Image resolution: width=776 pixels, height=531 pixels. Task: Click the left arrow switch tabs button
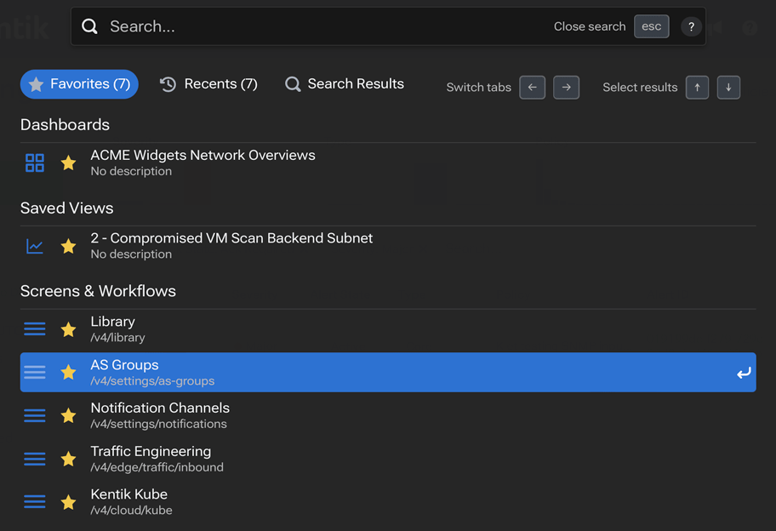click(x=533, y=88)
